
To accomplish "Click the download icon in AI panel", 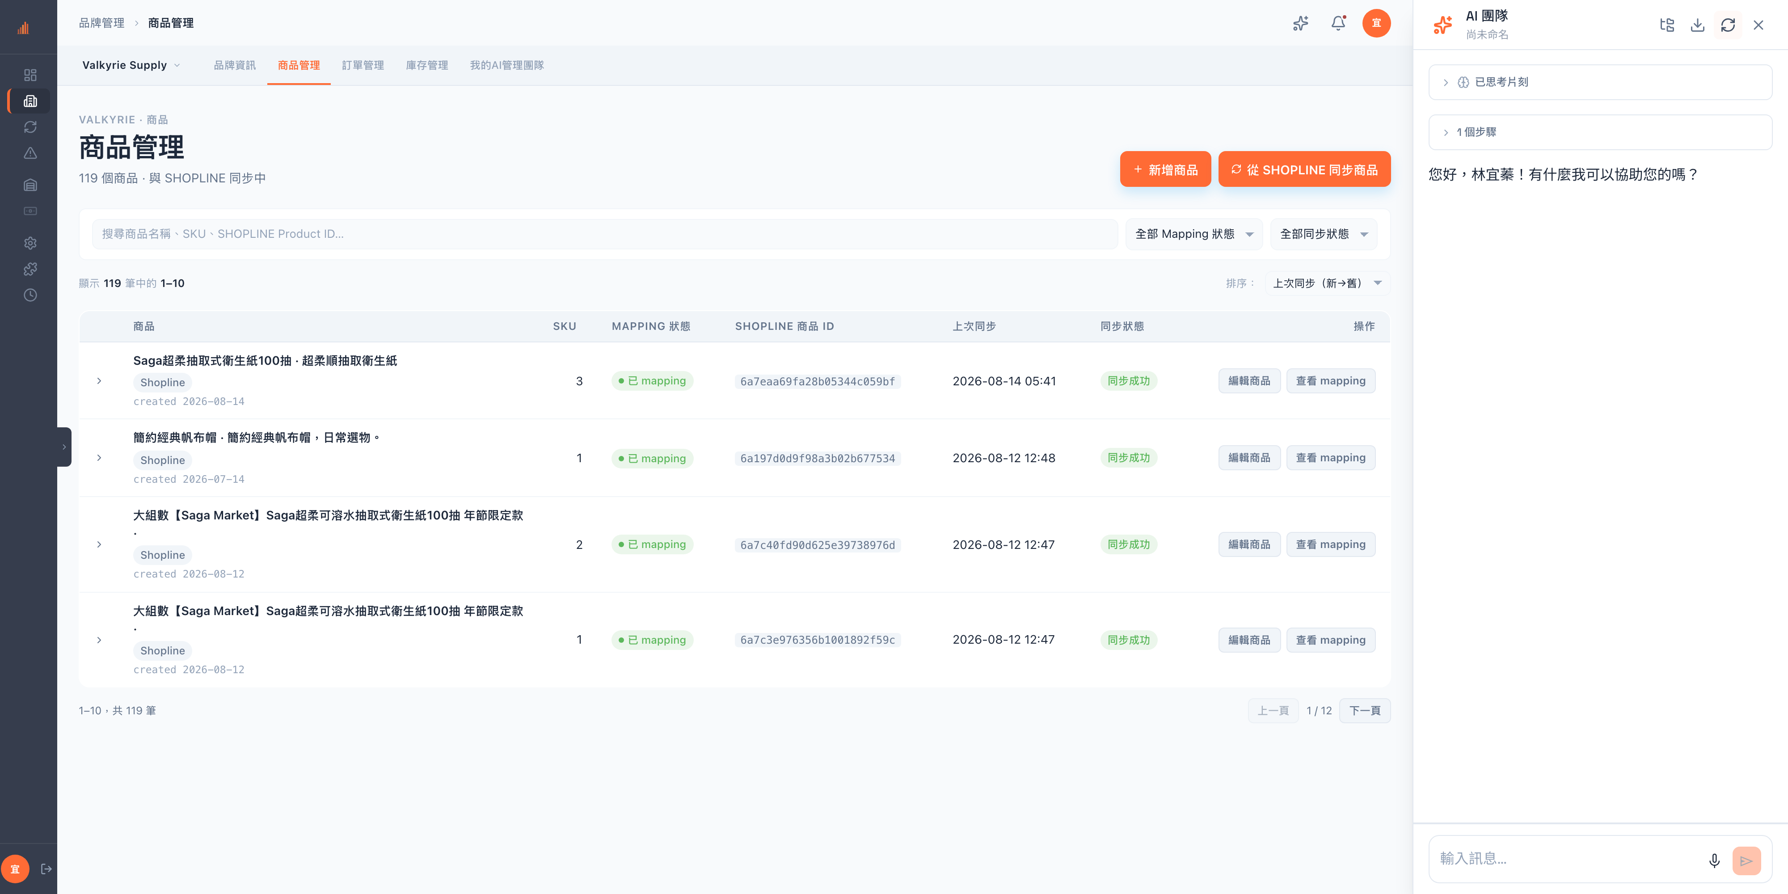I will click(x=1698, y=25).
